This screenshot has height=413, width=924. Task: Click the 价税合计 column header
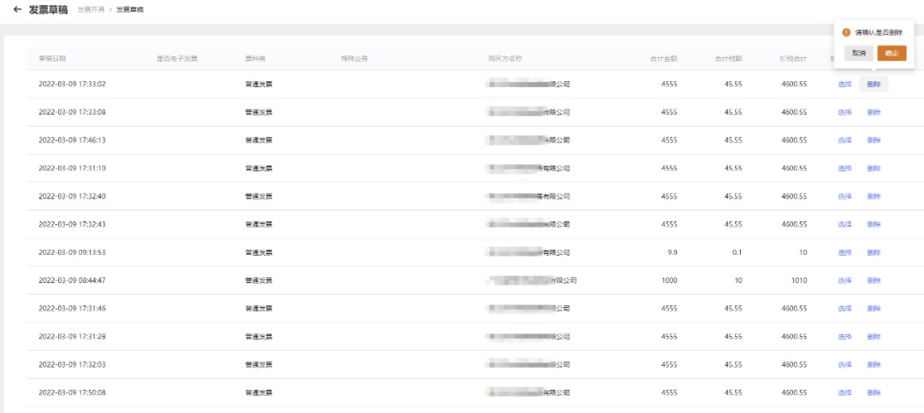click(x=792, y=59)
